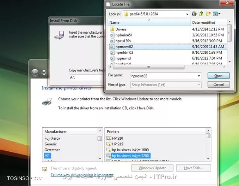Expand the File name dropdown arrow
Screen dimensions: 239x186
point(199,76)
